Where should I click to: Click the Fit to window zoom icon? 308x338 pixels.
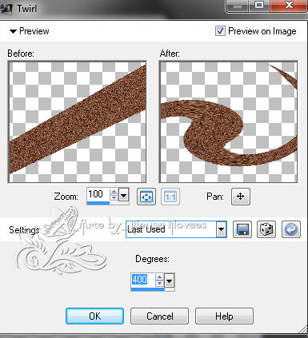[x=146, y=197]
